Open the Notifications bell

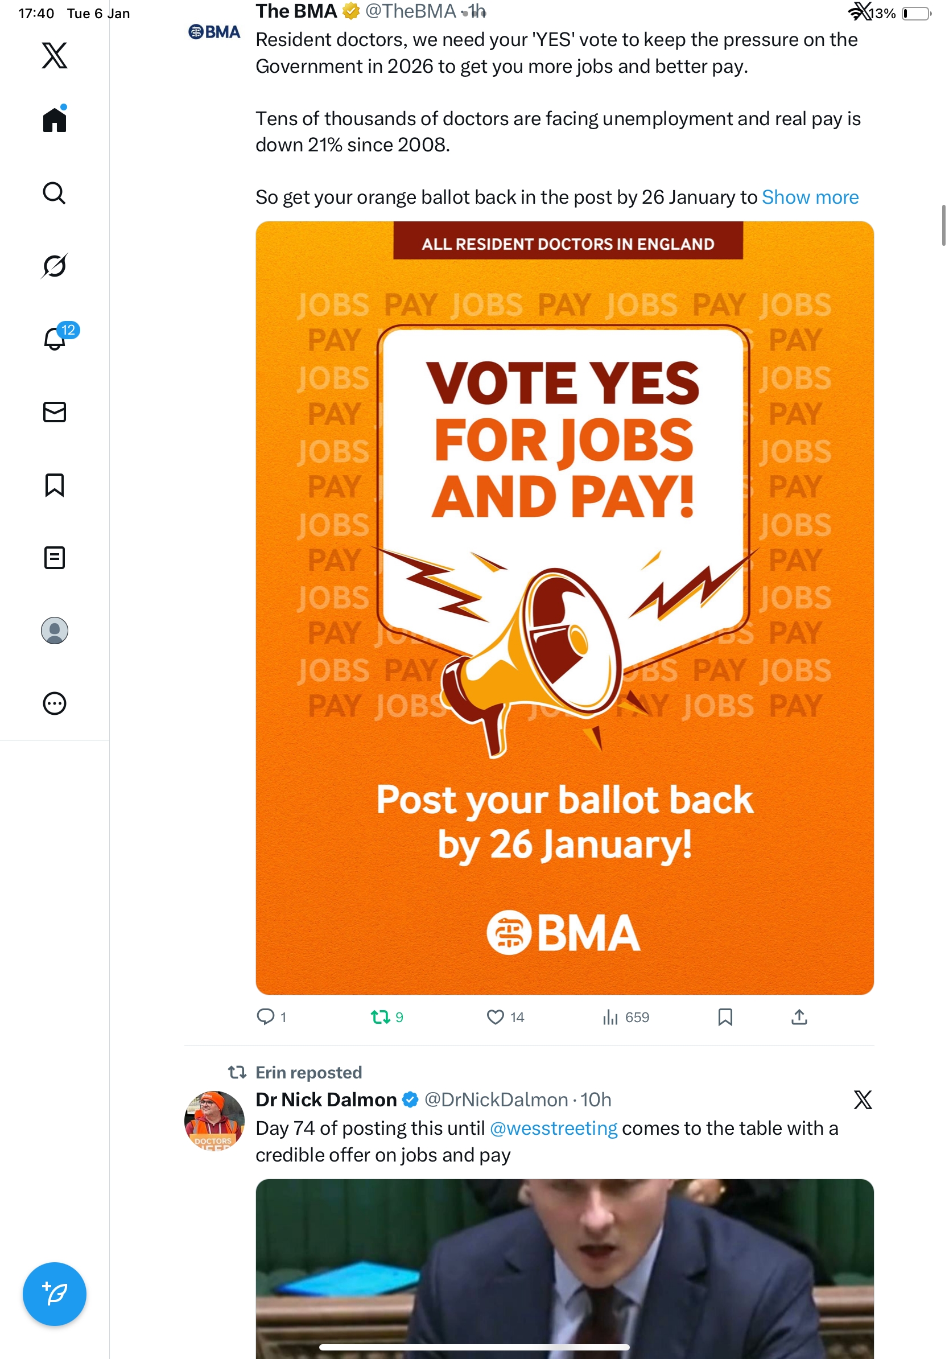(55, 339)
